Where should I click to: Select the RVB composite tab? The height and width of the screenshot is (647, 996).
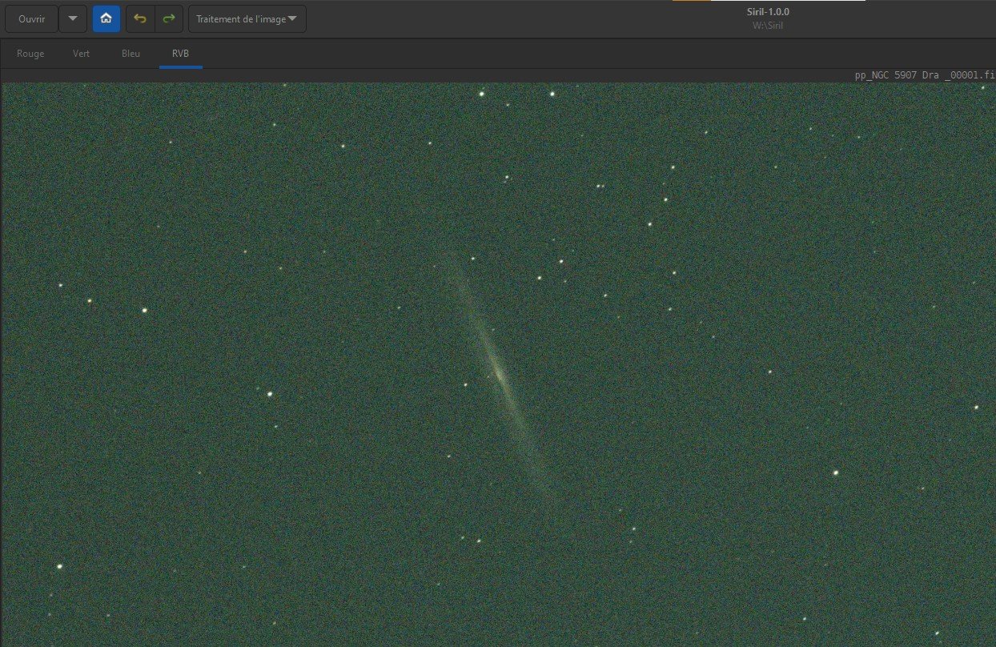click(x=181, y=54)
